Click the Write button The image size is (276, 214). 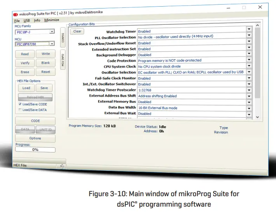45,54
